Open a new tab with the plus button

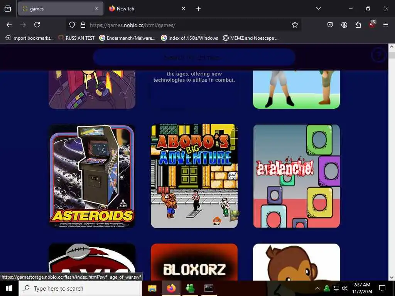[x=199, y=9]
